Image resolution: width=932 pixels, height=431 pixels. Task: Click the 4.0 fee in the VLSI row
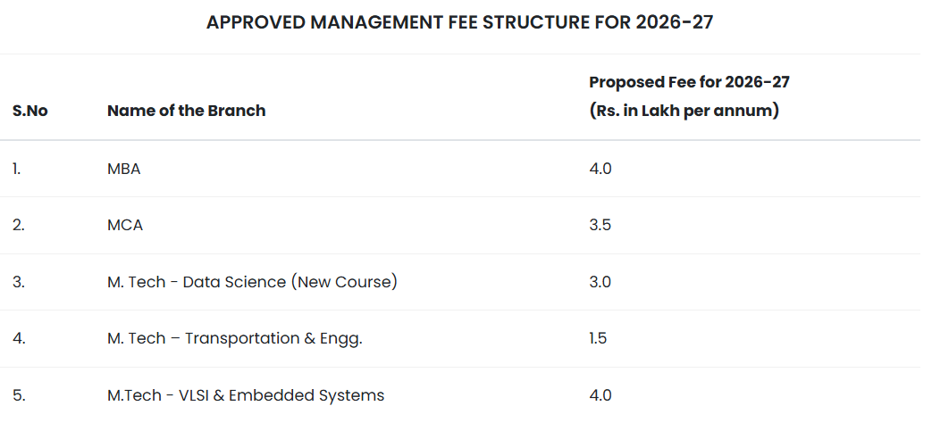click(600, 395)
